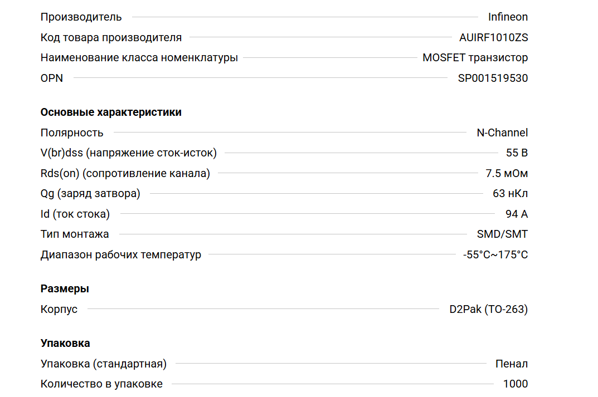
Task: Click the Диапазон рабочих температур label
Action: 120,255
